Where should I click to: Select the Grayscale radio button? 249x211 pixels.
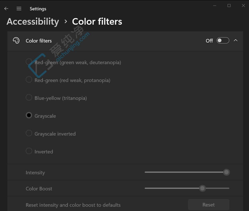(29, 115)
